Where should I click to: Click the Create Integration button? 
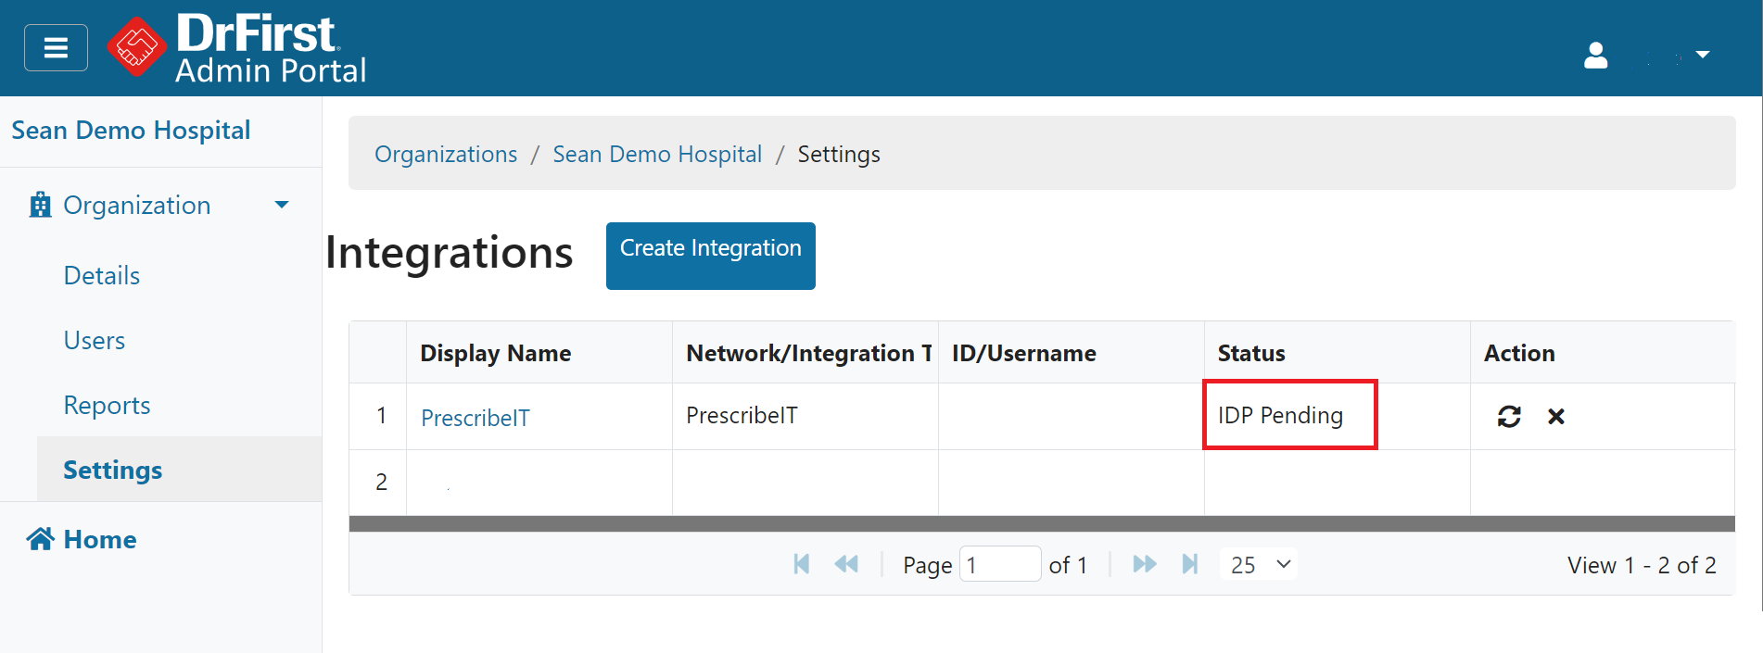click(x=710, y=256)
